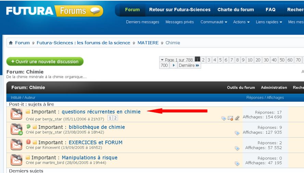Open Charte du forum tab
Viewport: 304px width, 173px height.
click(236, 10)
